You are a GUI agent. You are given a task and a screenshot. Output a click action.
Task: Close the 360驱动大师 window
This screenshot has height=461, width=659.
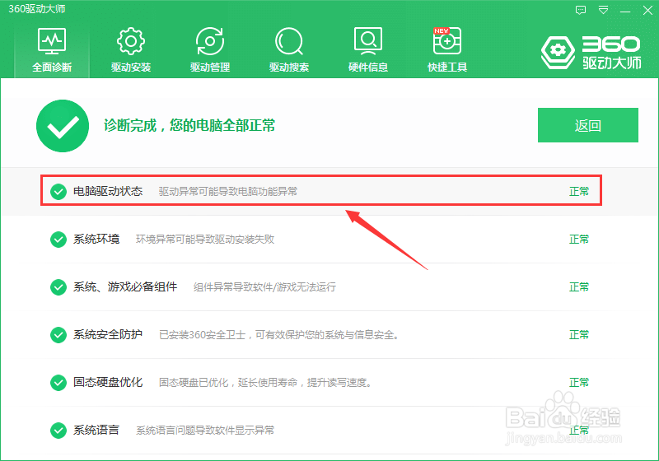647,10
